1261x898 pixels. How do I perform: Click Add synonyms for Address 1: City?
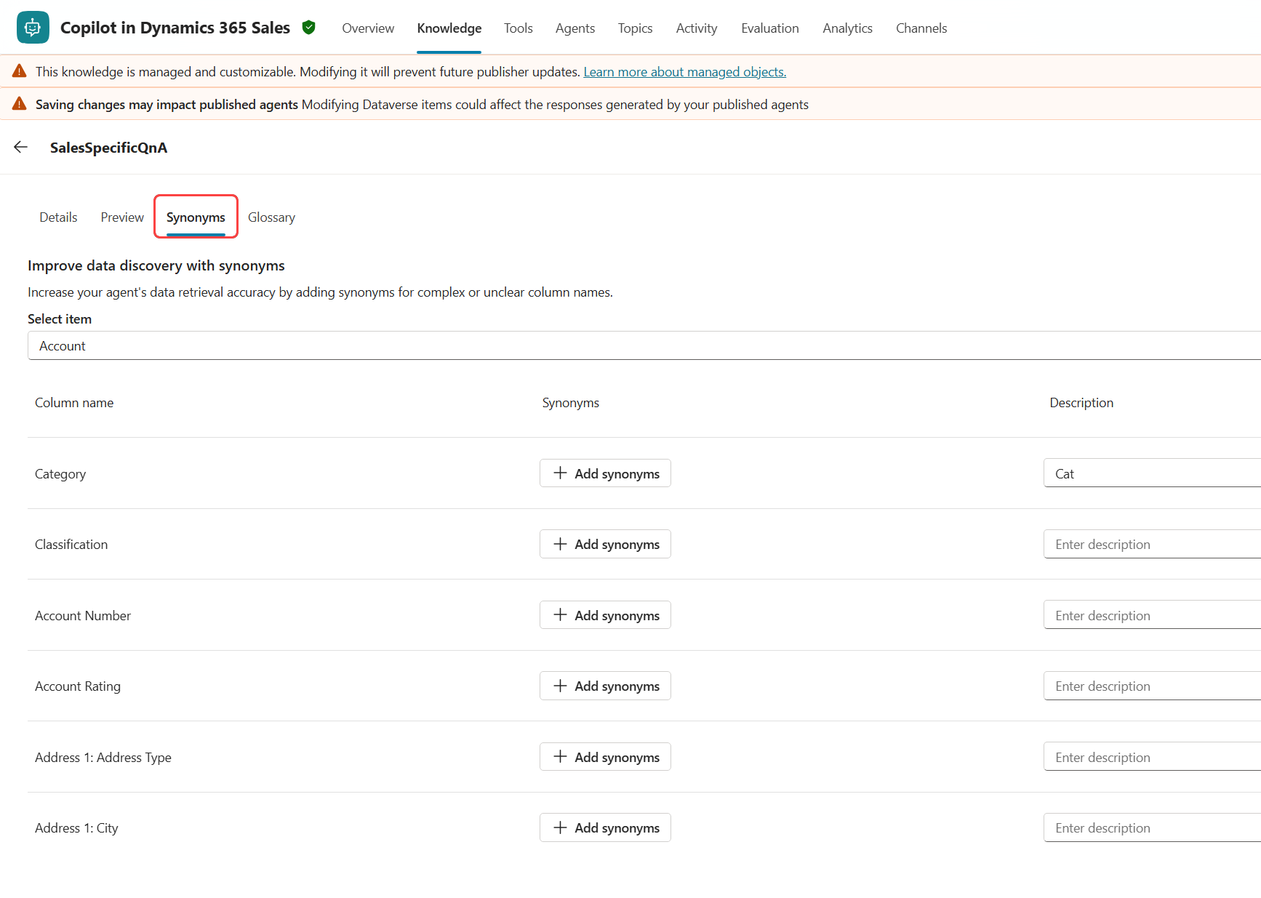(x=605, y=827)
